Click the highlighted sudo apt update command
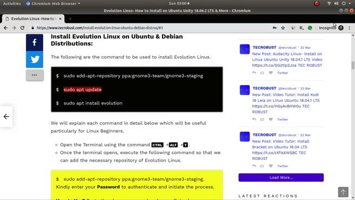 pos(83,89)
